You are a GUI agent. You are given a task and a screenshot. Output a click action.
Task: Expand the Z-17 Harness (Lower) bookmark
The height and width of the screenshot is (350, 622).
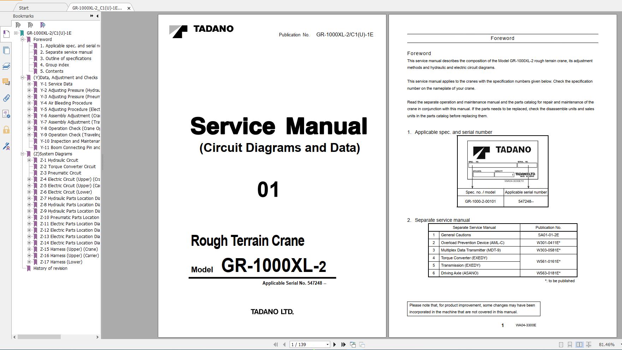pos(29,262)
